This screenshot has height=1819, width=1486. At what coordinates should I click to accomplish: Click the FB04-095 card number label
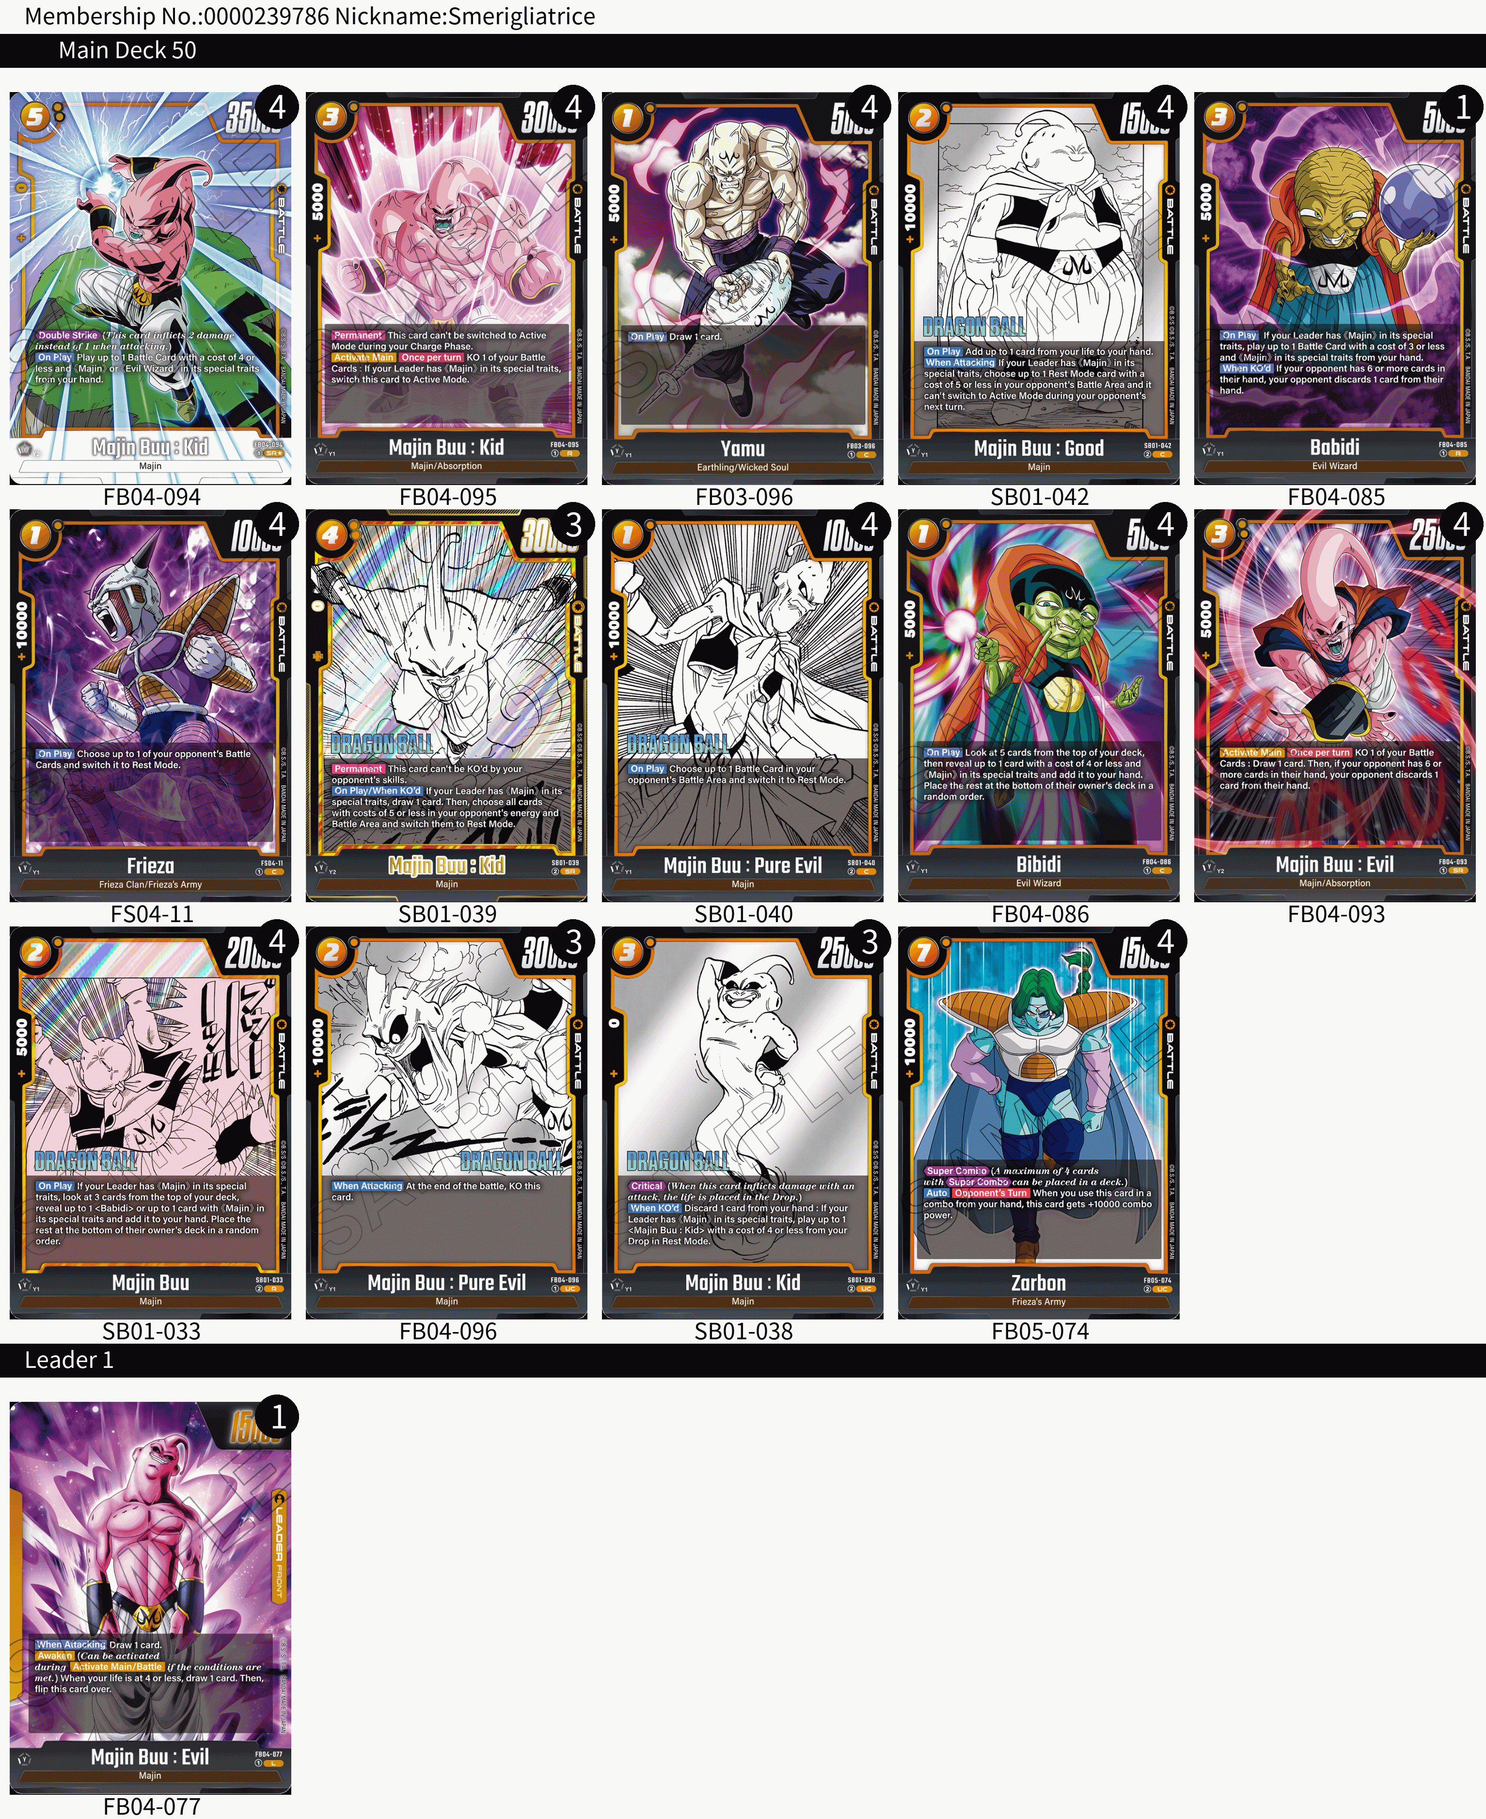point(448,497)
